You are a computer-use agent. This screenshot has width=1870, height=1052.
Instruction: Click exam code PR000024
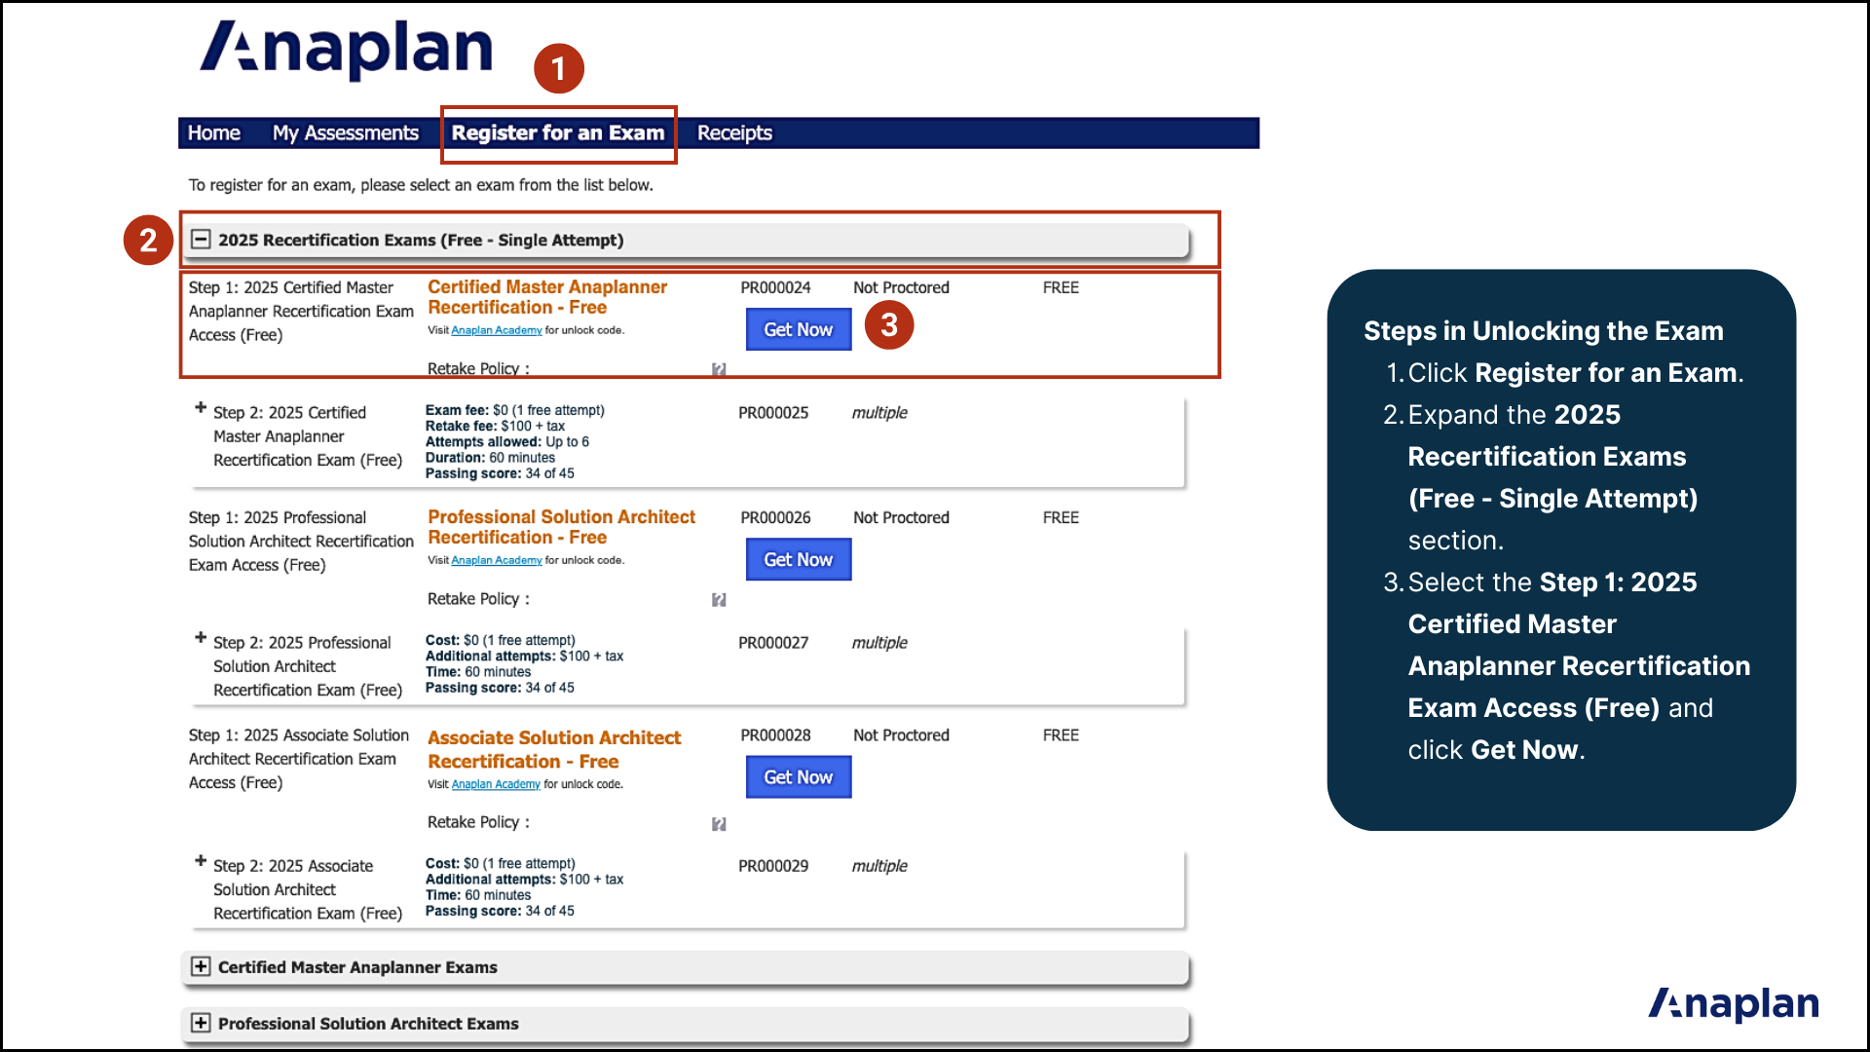click(x=775, y=287)
